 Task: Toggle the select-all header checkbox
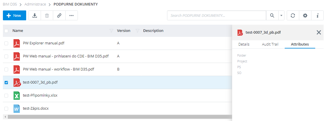(x=6, y=31)
